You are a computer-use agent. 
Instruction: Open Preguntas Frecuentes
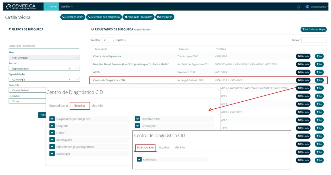pos(138,17)
